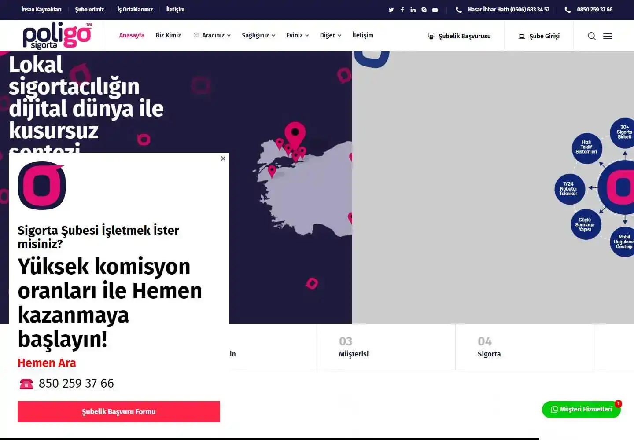Click the Hasar İhbar Hattı number

pos(509,9)
